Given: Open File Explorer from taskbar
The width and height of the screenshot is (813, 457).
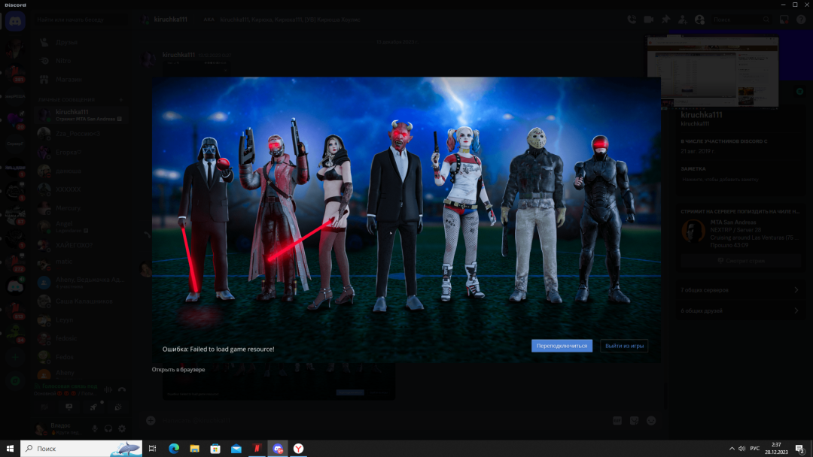Looking at the screenshot, I should tap(194, 449).
